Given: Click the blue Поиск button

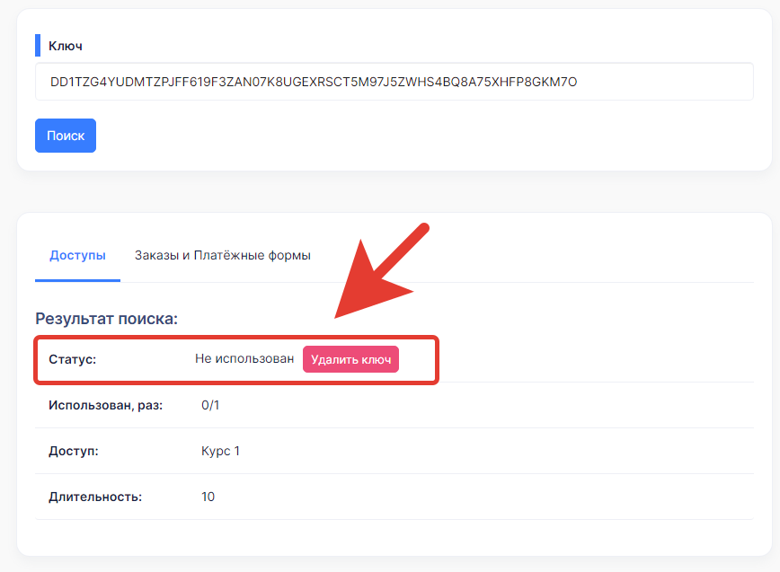Looking at the screenshot, I should (66, 136).
